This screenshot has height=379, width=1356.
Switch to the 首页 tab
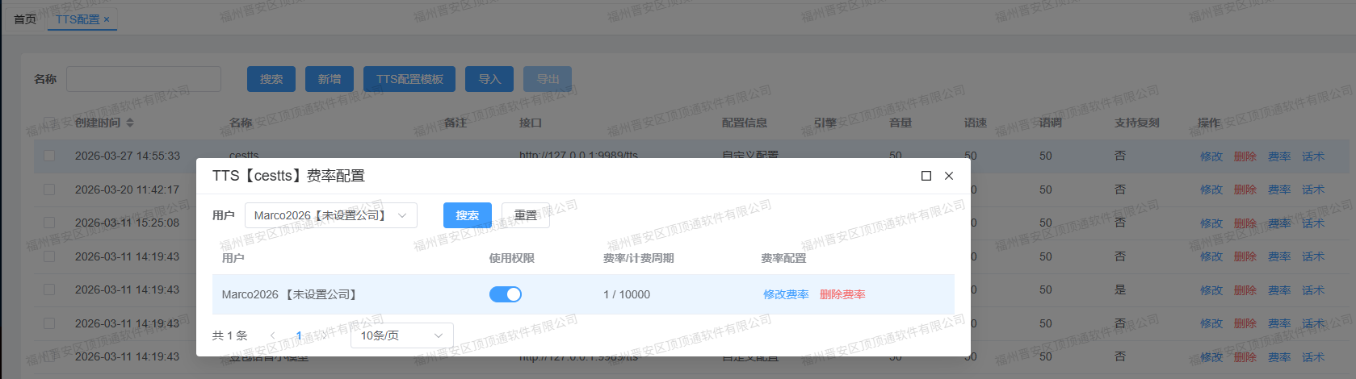tap(25, 19)
